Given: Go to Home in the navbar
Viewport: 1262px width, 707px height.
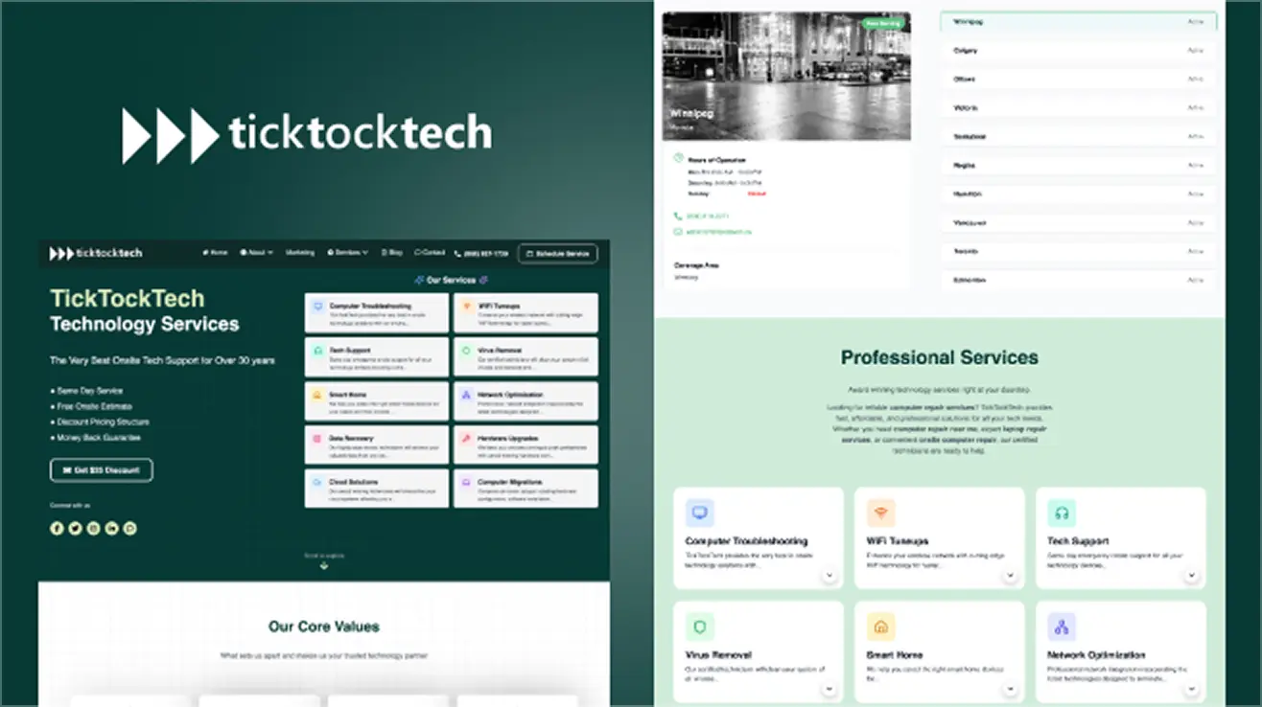Looking at the screenshot, I should point(216,253).
